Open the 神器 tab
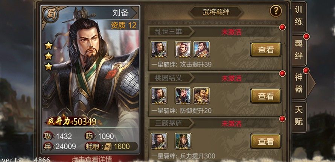 pyautogui.click(x=299, y=83)
